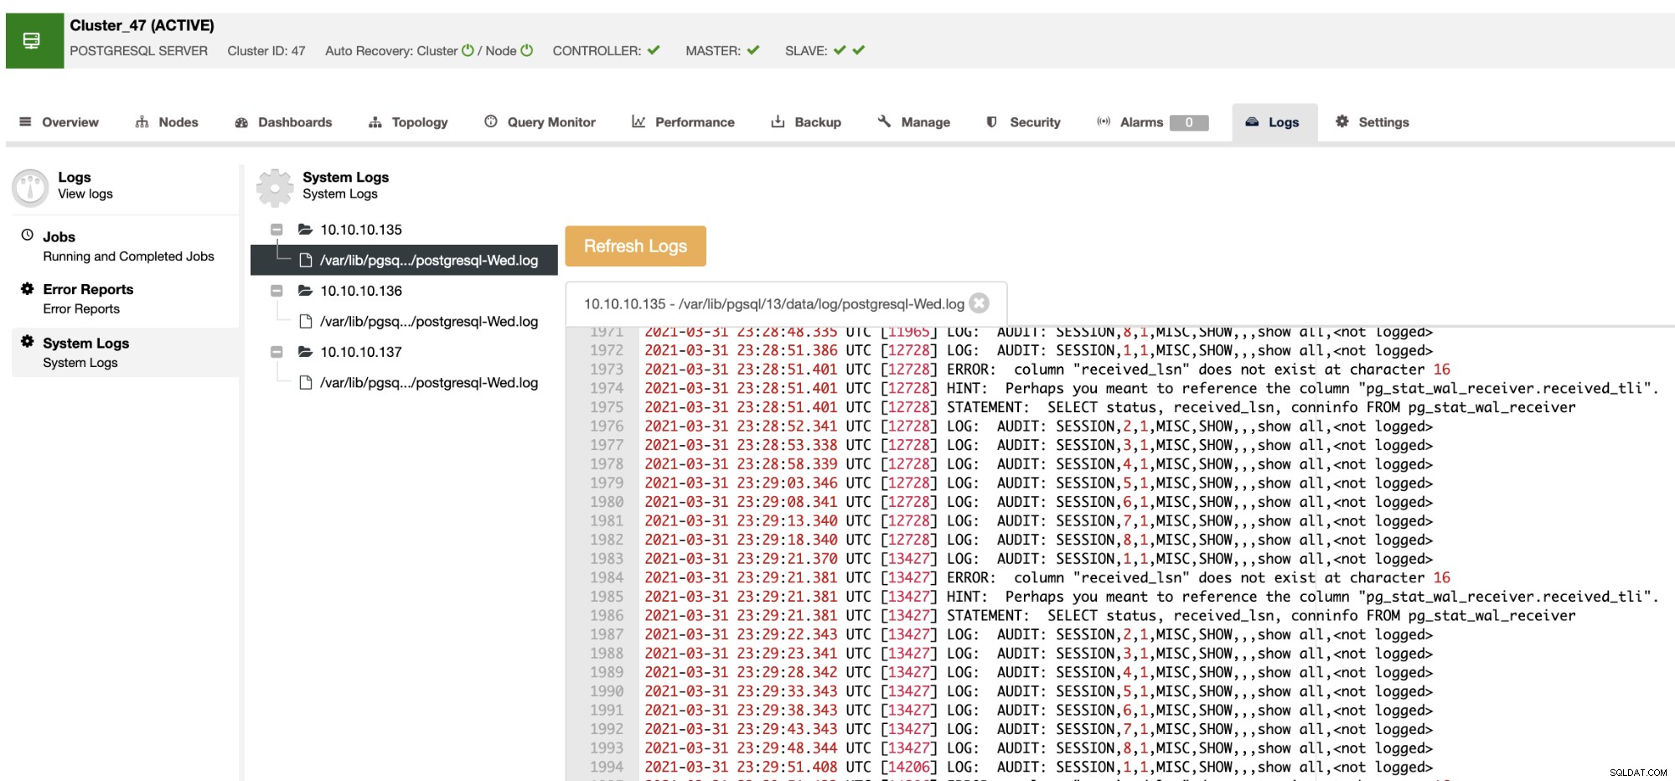Image resolution: width=1675 pixels, height=781 pixels.
Task: Open the Overview tab
Action: 59,122
